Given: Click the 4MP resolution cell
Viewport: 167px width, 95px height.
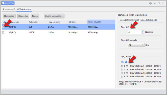Looking at the screenshot, I should [x=31, y=27].
